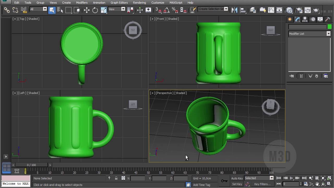Screen dimensions: 334x188
Task: Expand Create Selection Set dropdown
Action: click(226, 9)
